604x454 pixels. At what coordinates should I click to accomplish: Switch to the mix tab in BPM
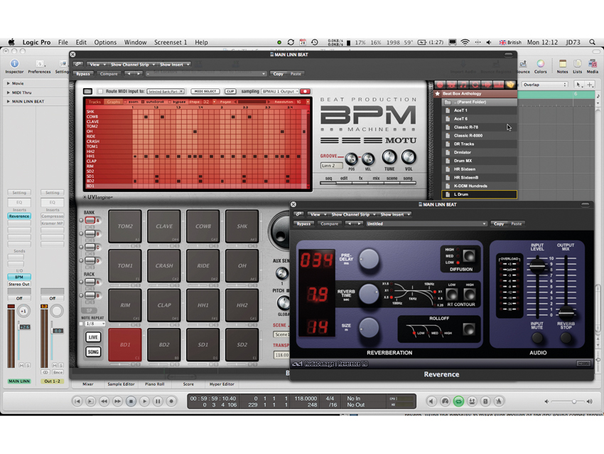tap(376, 178)
